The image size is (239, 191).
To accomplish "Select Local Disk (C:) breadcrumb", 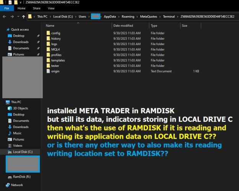I will tap(63, 16).
